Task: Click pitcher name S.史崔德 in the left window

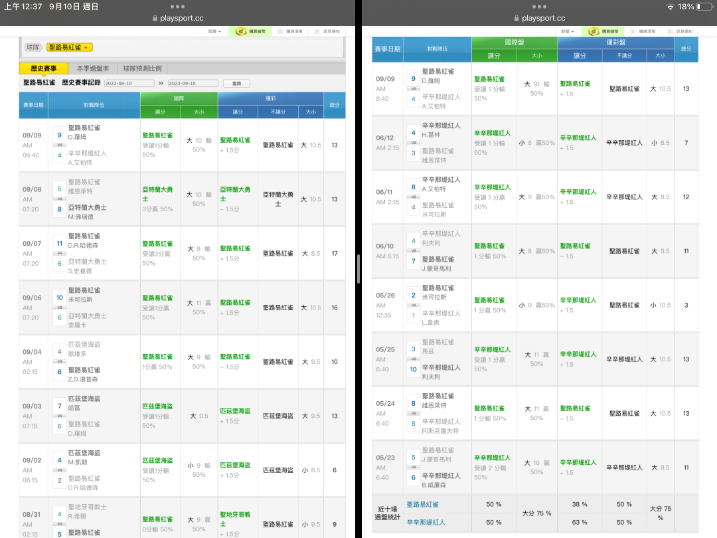Action: click(x=80, y=271)
